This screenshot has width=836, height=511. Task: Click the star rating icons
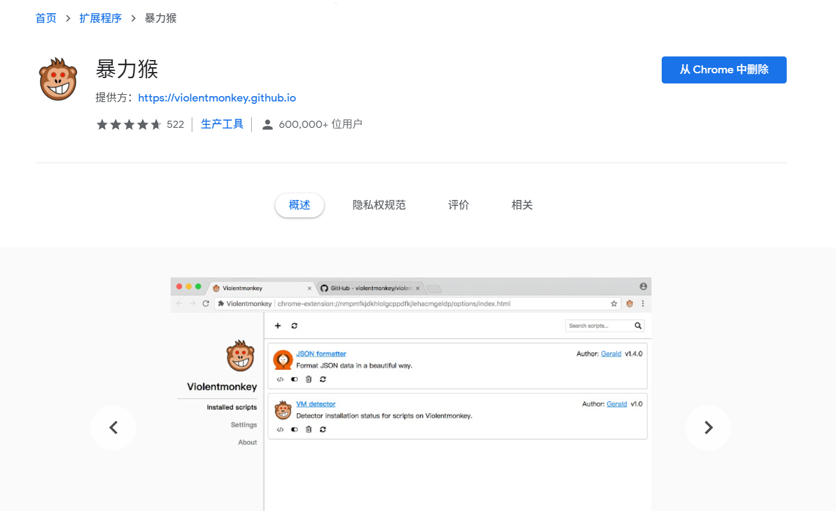click(129, 124)
